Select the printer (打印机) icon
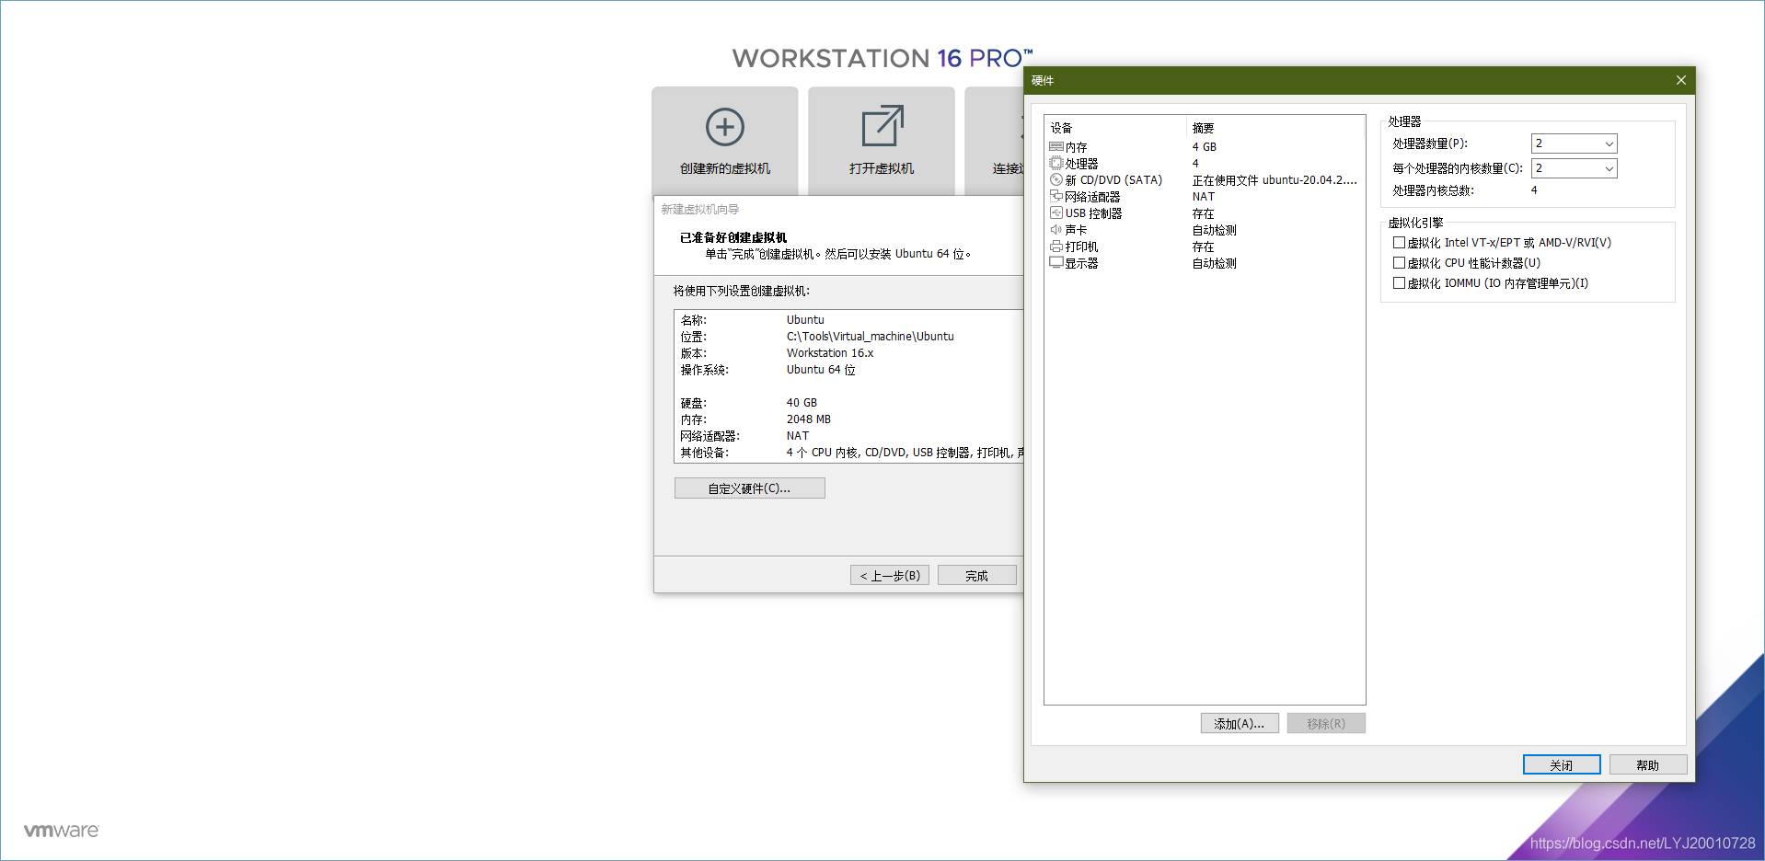The height and width of the screenshot is (861, 1765). click(1056, 246)
